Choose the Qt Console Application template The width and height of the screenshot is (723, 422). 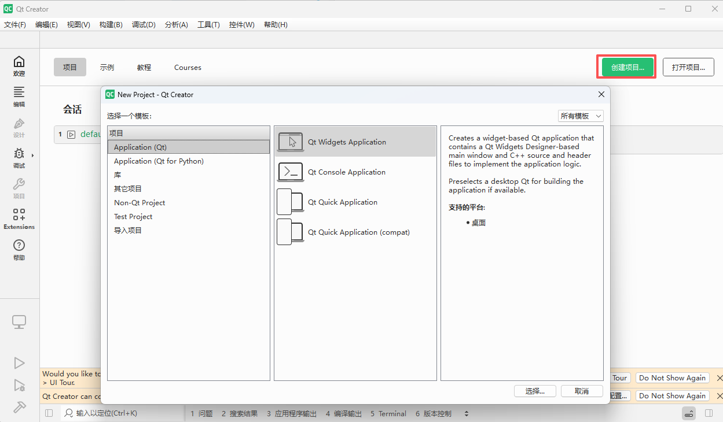tap(355, 172)
